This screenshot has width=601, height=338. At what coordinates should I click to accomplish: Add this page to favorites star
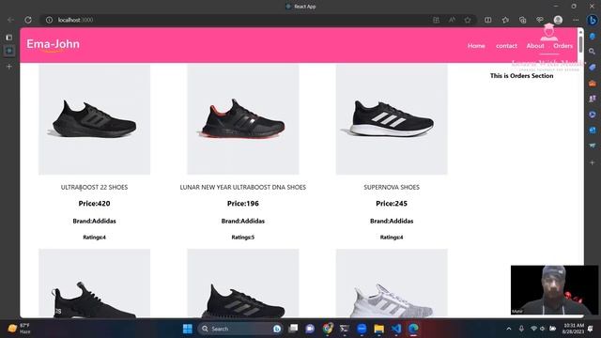(x=468, y=20)
